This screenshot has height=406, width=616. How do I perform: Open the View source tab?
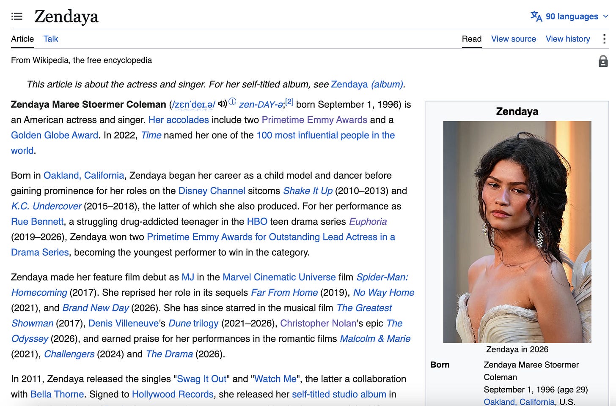[514, 39]
